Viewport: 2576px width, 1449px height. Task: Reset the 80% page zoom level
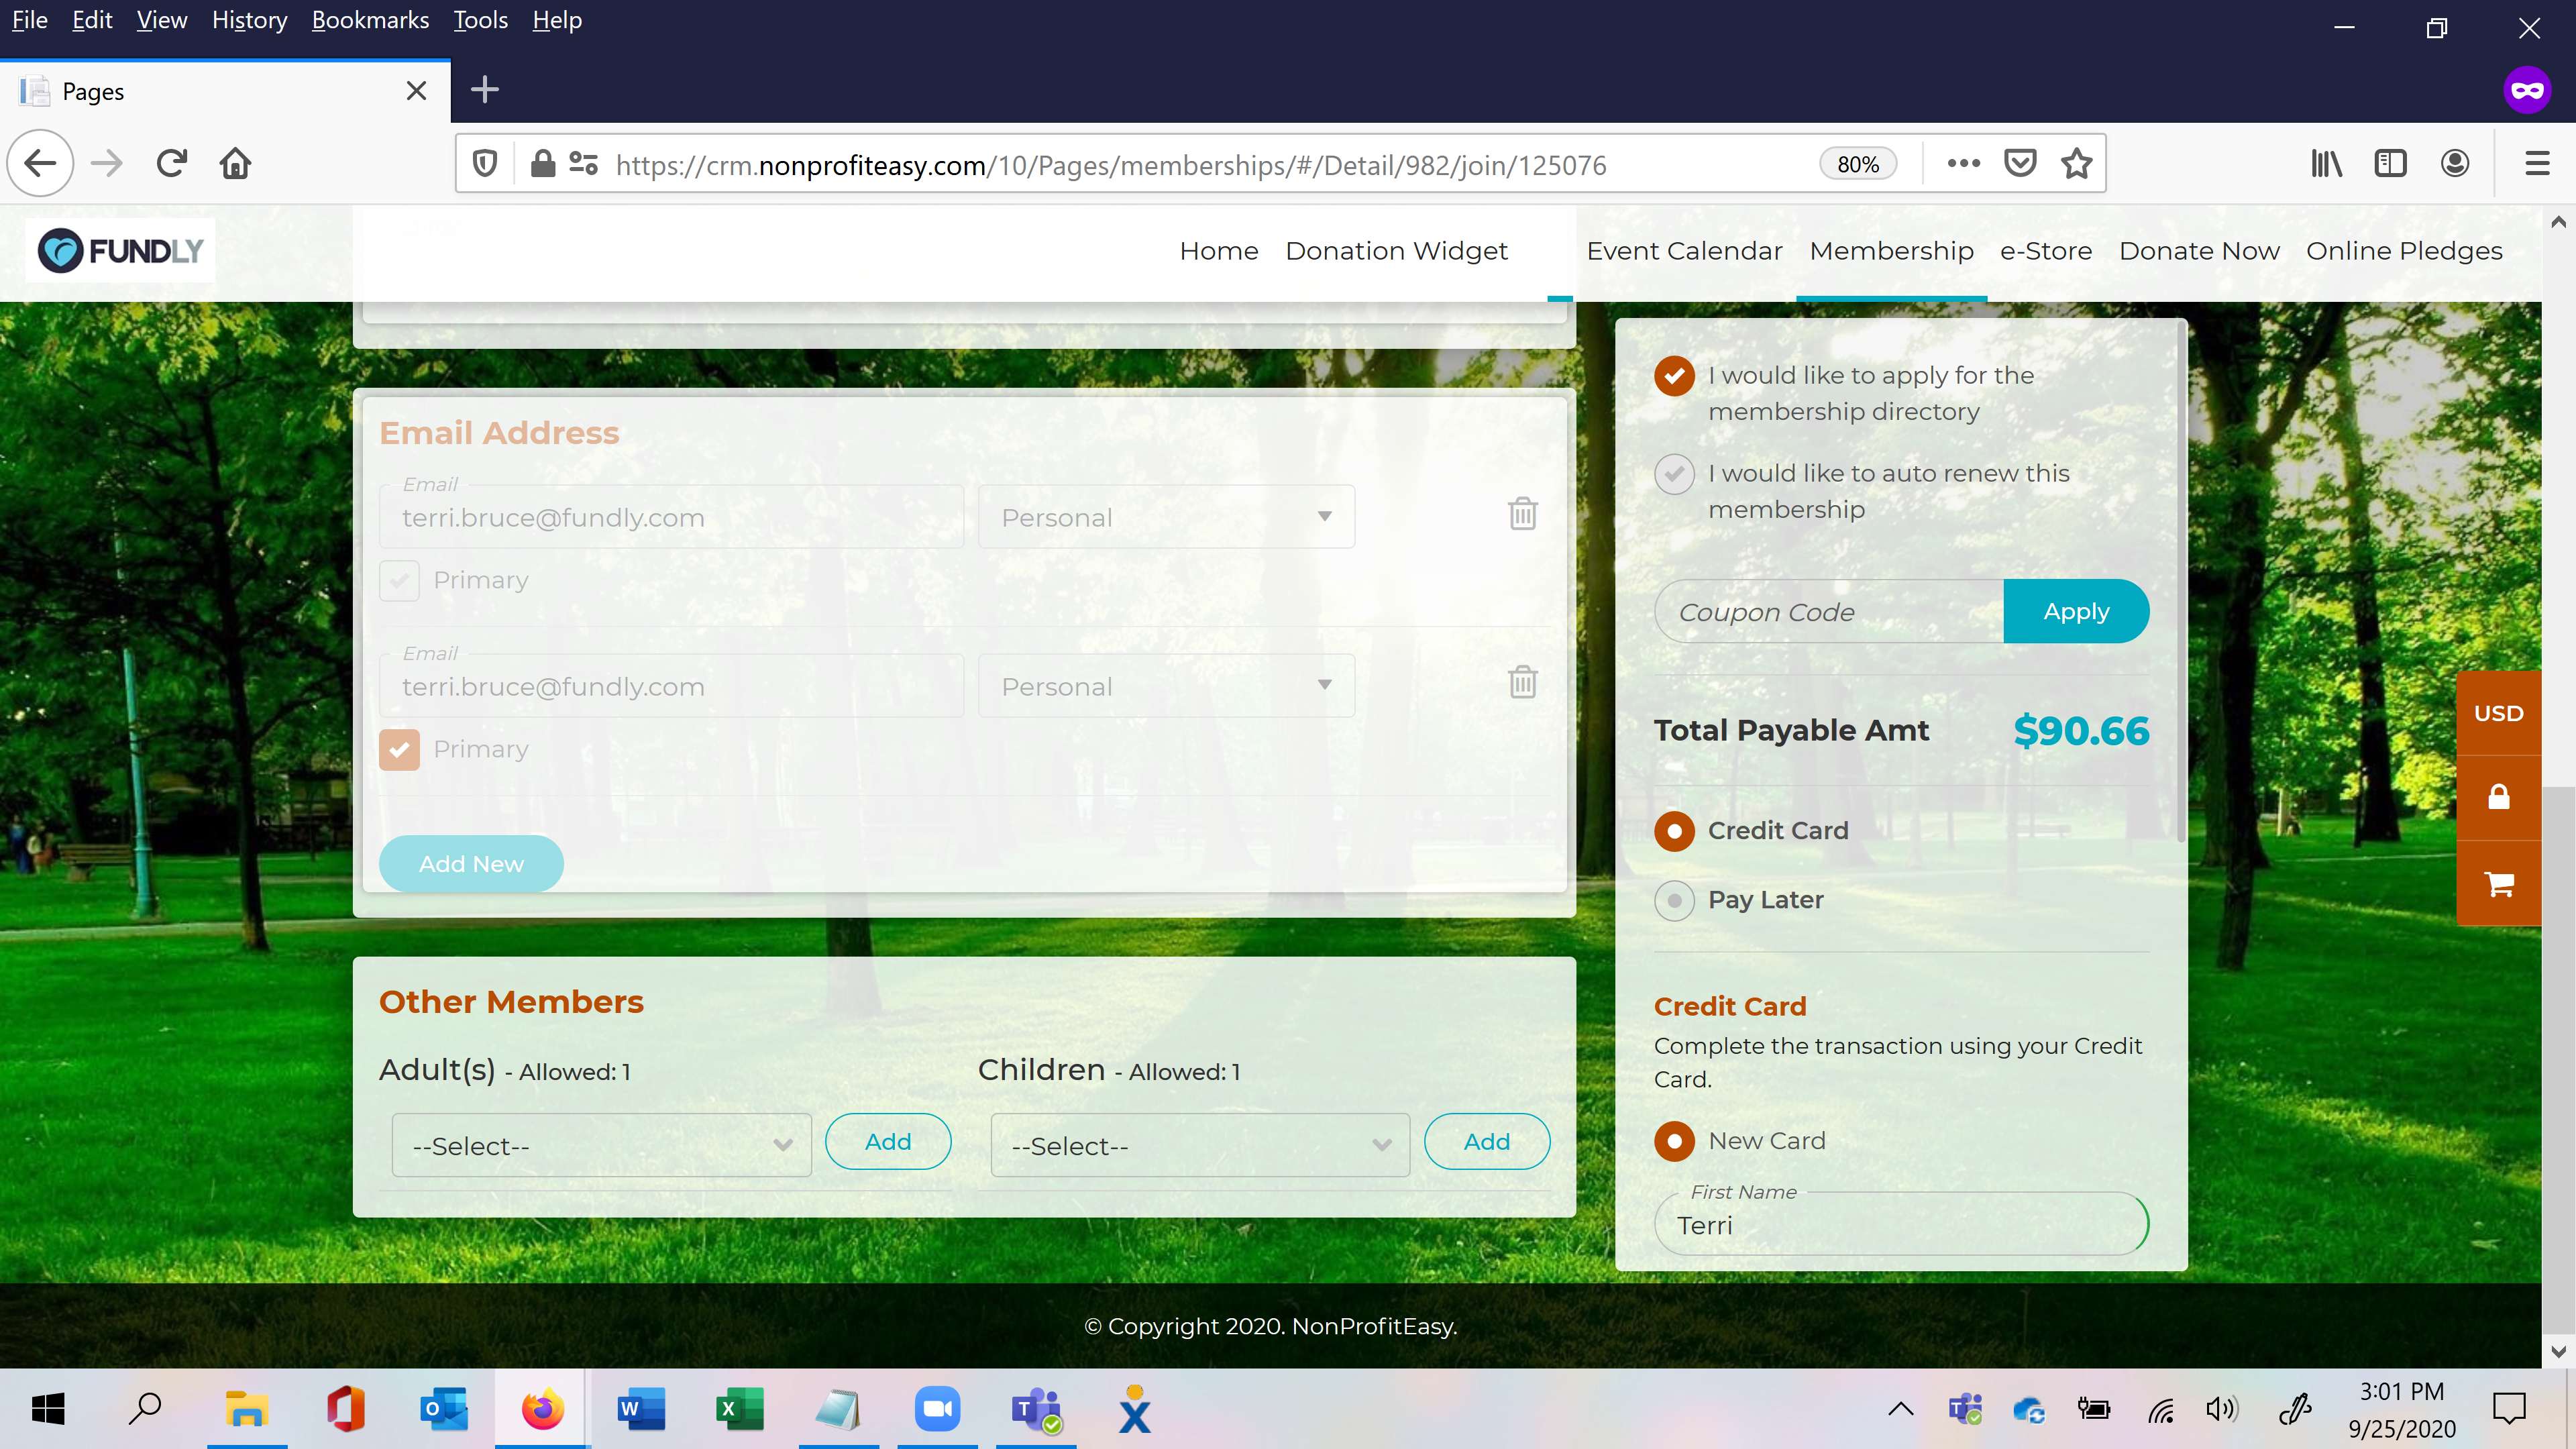click(1858, 164)
